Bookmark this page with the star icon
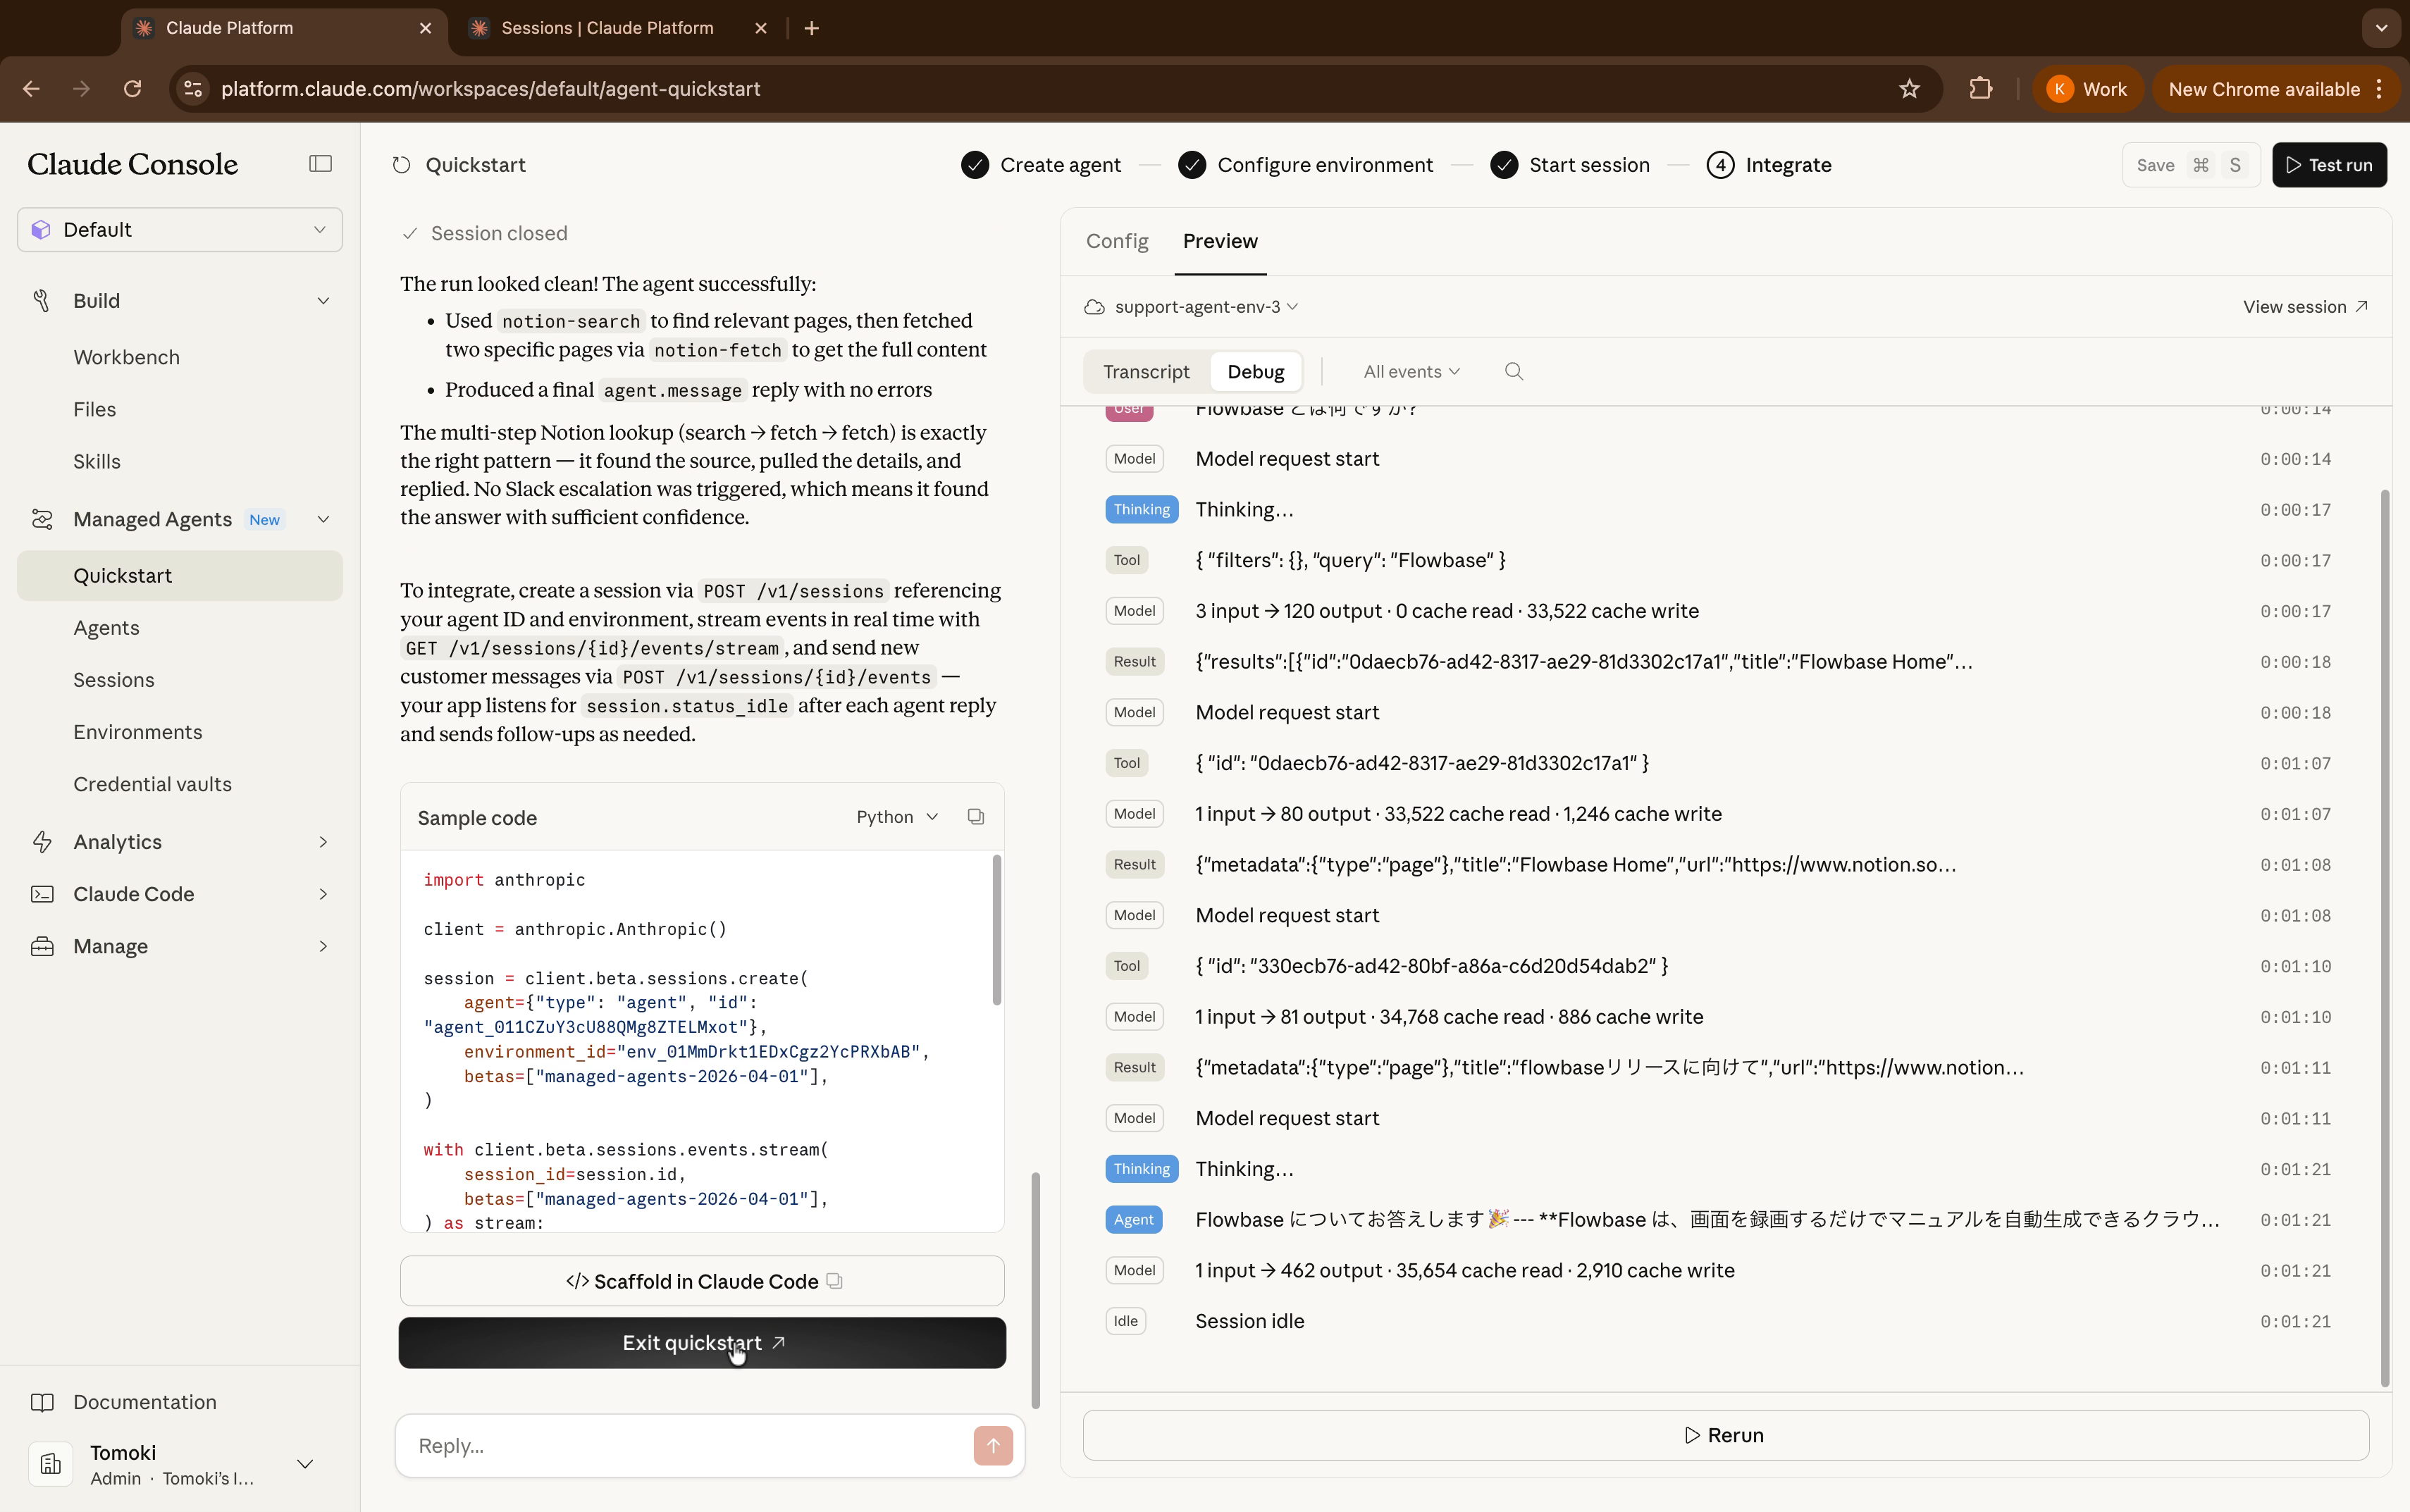Image resolution: width=2410 pixels, height=1512 pixels. [1910, 89]
